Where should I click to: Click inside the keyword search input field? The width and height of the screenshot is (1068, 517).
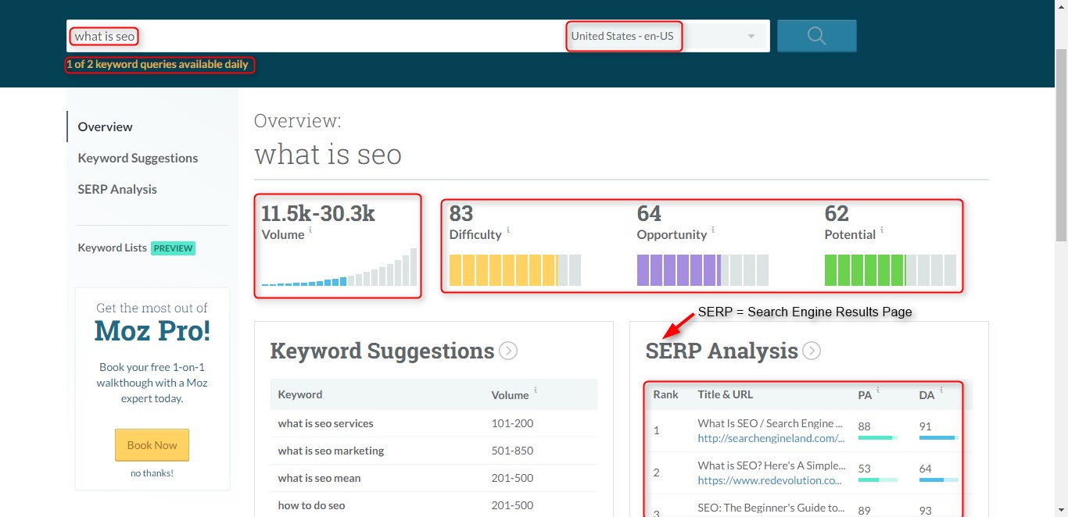point(235,35)
